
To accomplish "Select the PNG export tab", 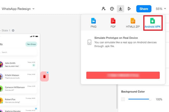I will [93, 23].
